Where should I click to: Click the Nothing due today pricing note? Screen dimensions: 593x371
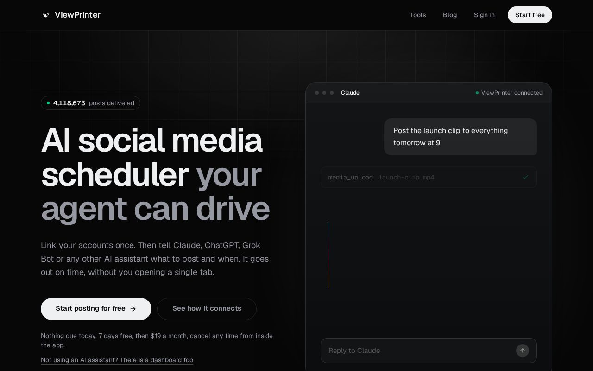pos(157,340)
